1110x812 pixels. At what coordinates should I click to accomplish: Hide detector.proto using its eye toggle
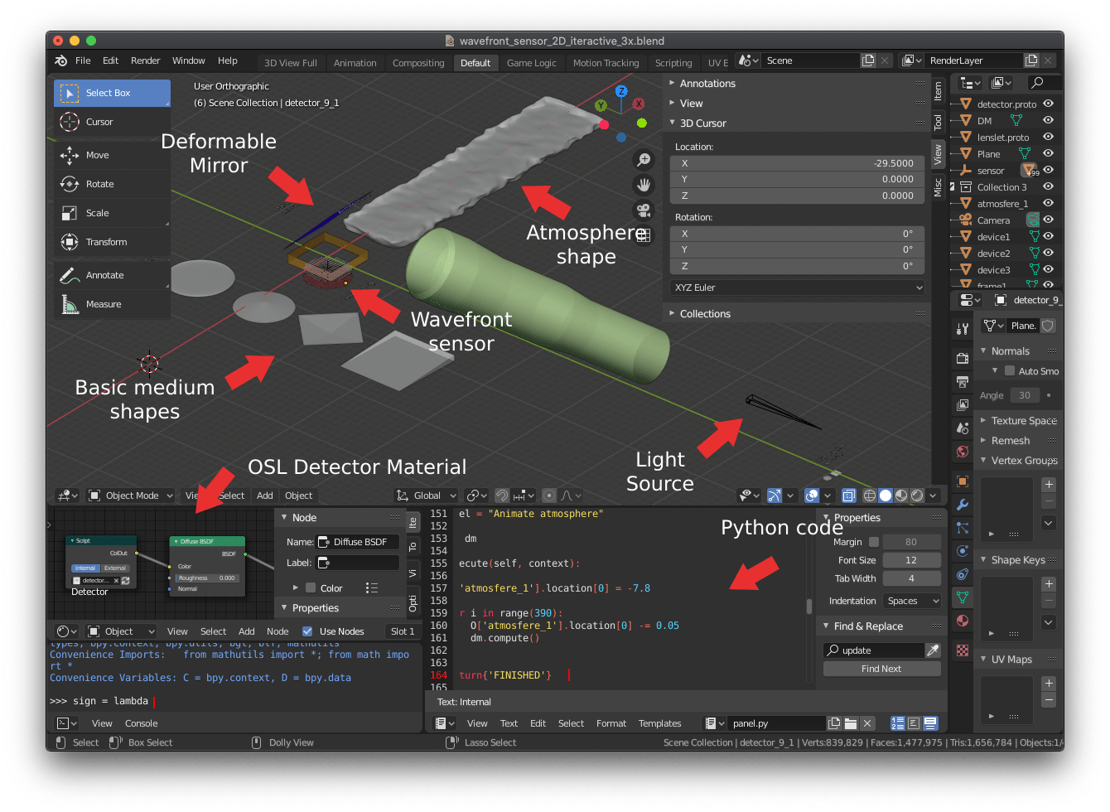(x=1049, y=104)
